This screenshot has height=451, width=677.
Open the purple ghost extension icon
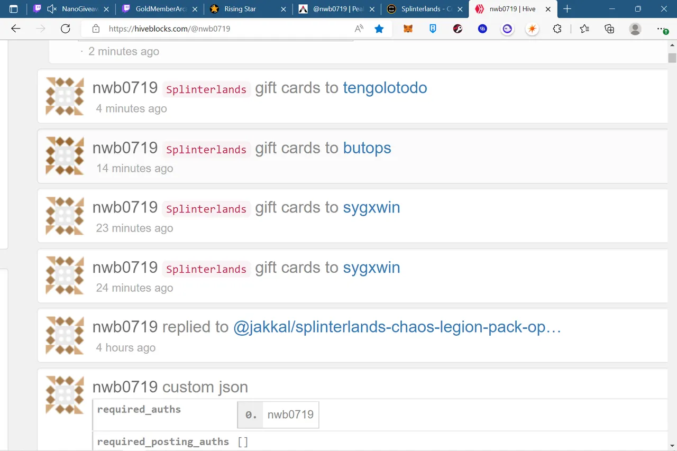(x=507, y=29)
